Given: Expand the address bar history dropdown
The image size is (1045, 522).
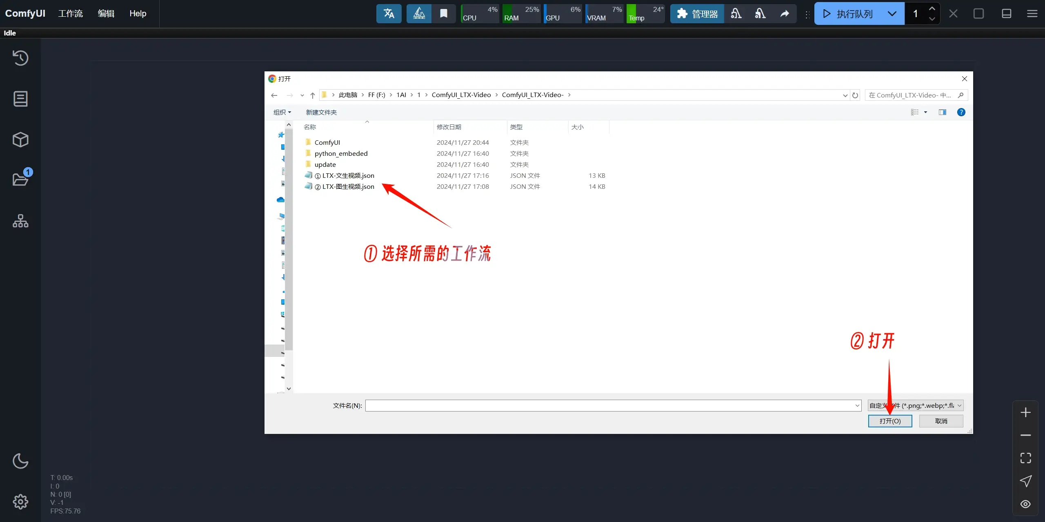Looking at the screenshot, I should tap(845, 95).
